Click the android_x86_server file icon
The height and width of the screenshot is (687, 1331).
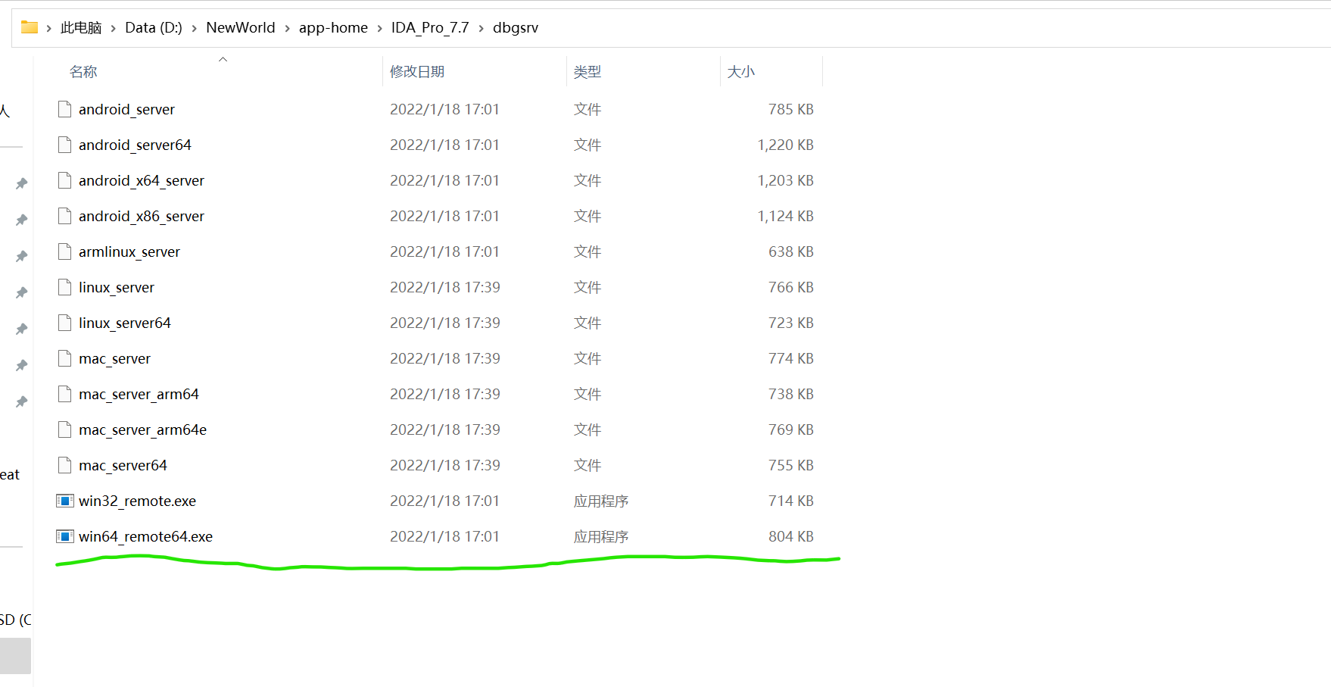click(x=64, y=216)
